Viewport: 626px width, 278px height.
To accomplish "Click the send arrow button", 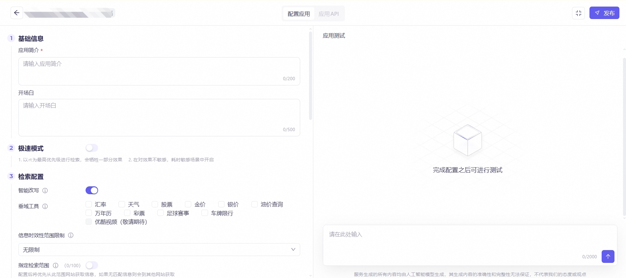I will (608, 256).
